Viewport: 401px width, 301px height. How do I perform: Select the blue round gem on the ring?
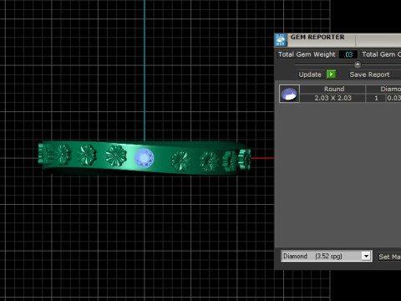tap(144, 158)
